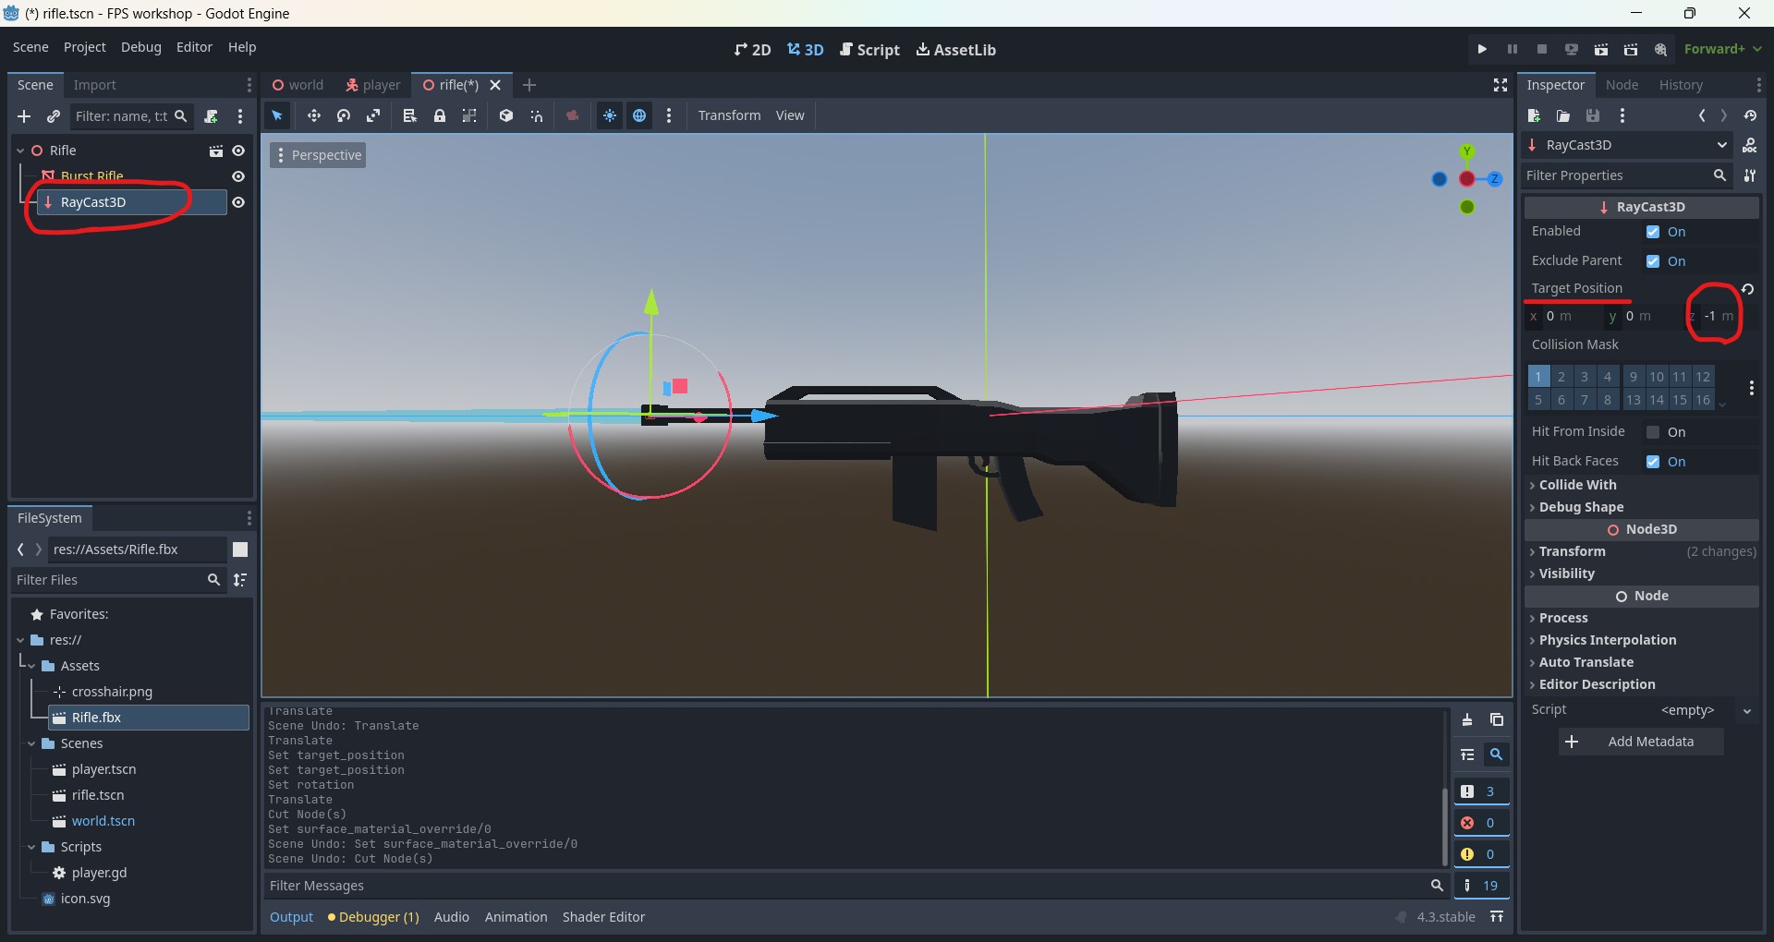The image size is (1774, 942).
Task: Select the Scale tool in viewport toolbar
Action: point(374,115)
